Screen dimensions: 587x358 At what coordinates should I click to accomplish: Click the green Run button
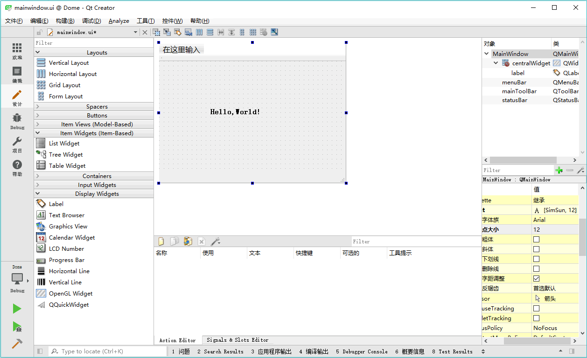pyautogui.click(x=17, y=309)
